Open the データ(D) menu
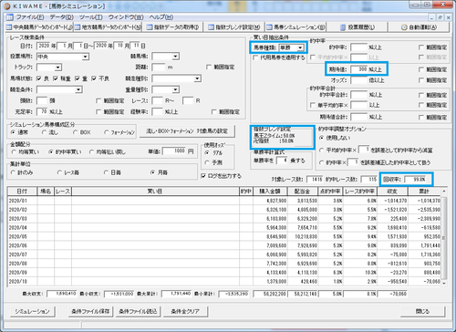Image resolution: width=456 pixels, height=332 pixels. pyautogui.click(x=62, y=17)
